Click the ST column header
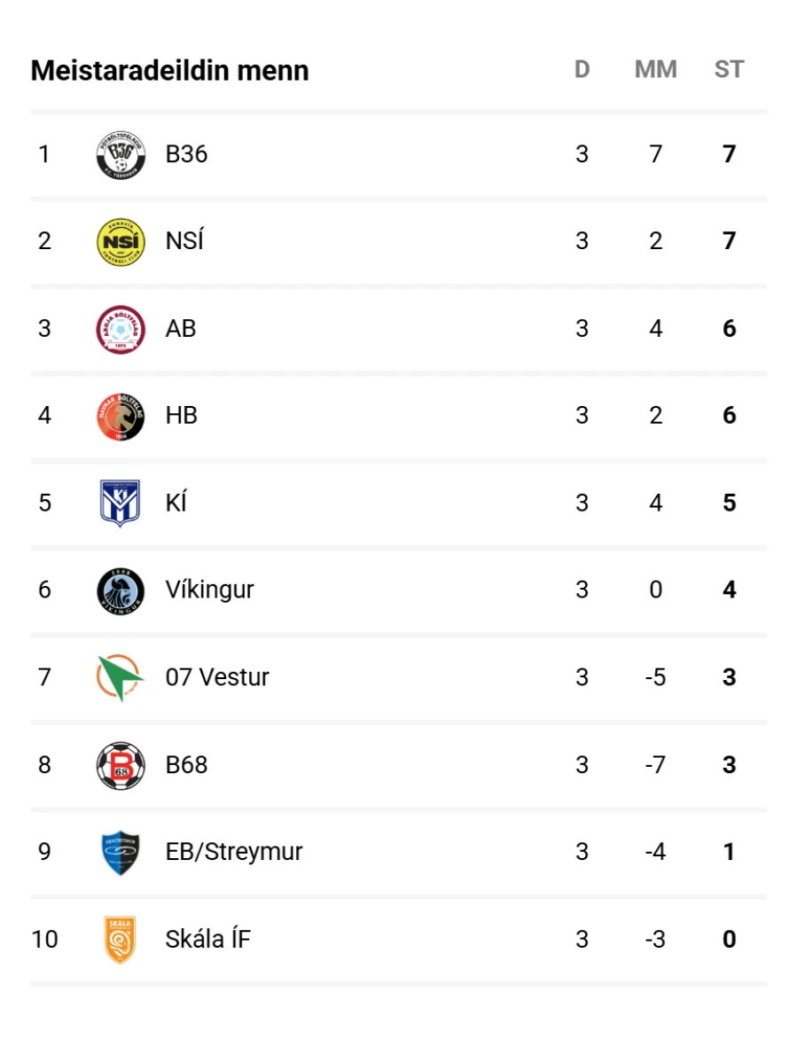 729,70
